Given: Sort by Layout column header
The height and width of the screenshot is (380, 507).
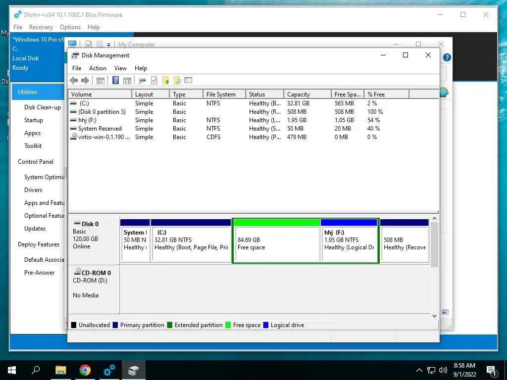Looking at the screenshot, I should point(151,95).
